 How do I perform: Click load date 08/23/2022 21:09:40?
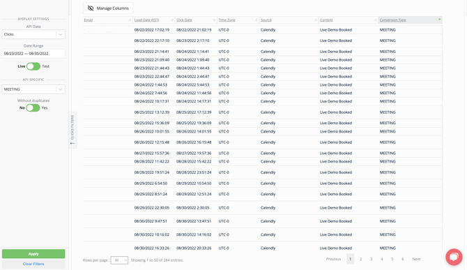click(151, 60)
